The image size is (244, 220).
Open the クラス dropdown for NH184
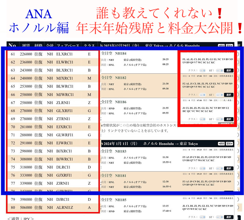(203, 70)
